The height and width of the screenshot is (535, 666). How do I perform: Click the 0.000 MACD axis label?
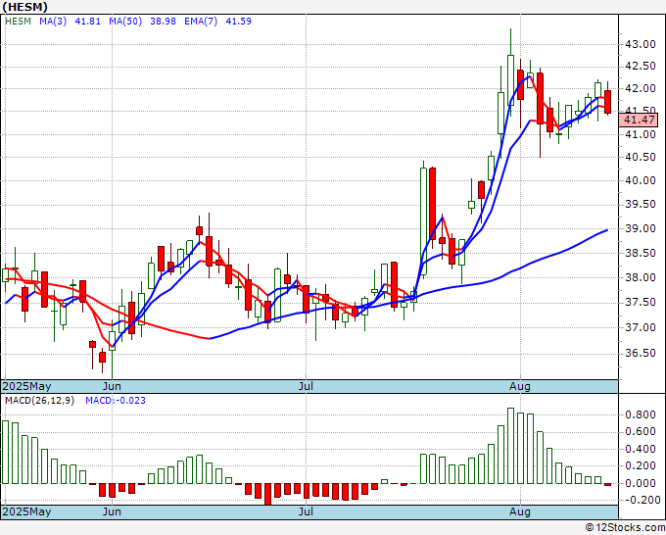(x=641, y=484)
